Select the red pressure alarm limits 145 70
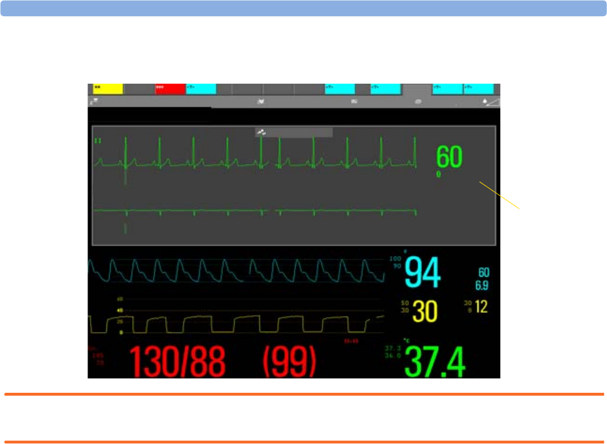The height and width of the screenshot is (444, 607). coord(98,359)
